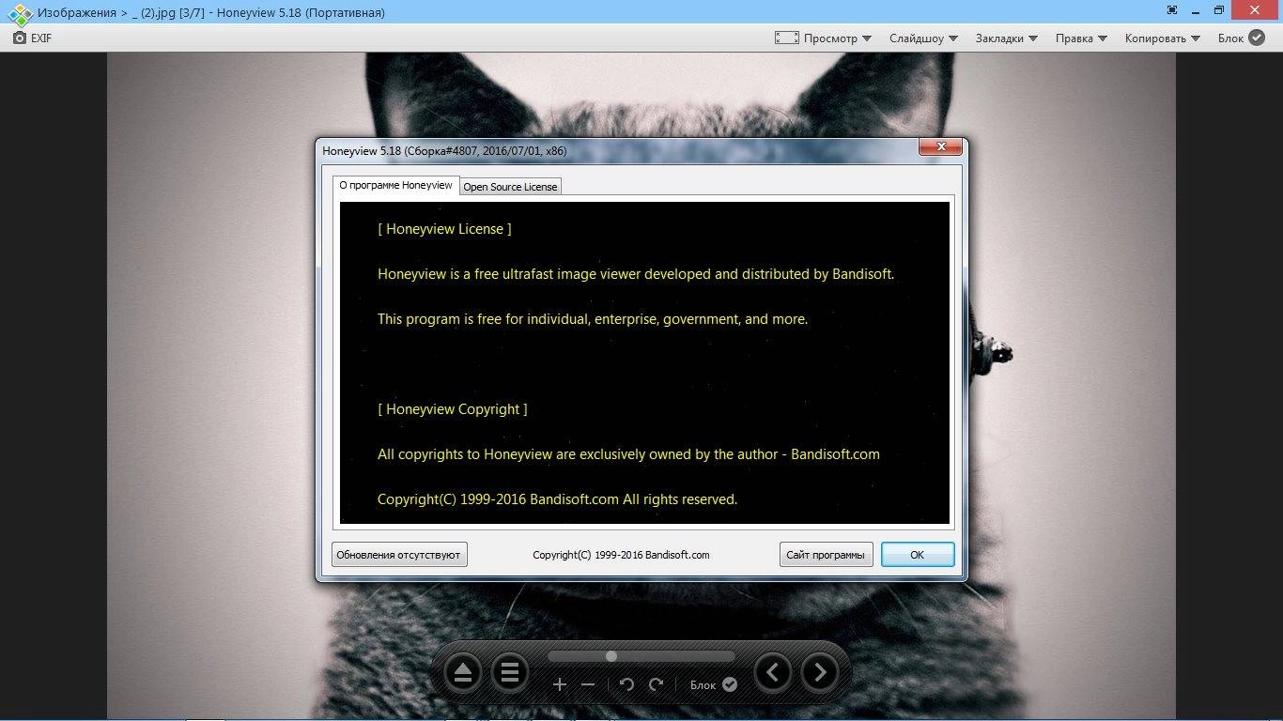The width and height of the screenshot is (1283, 721).
Task: Click the '[ Honeyview License ]' heading text
Action: pyautogui.click(x=444, y=229)
